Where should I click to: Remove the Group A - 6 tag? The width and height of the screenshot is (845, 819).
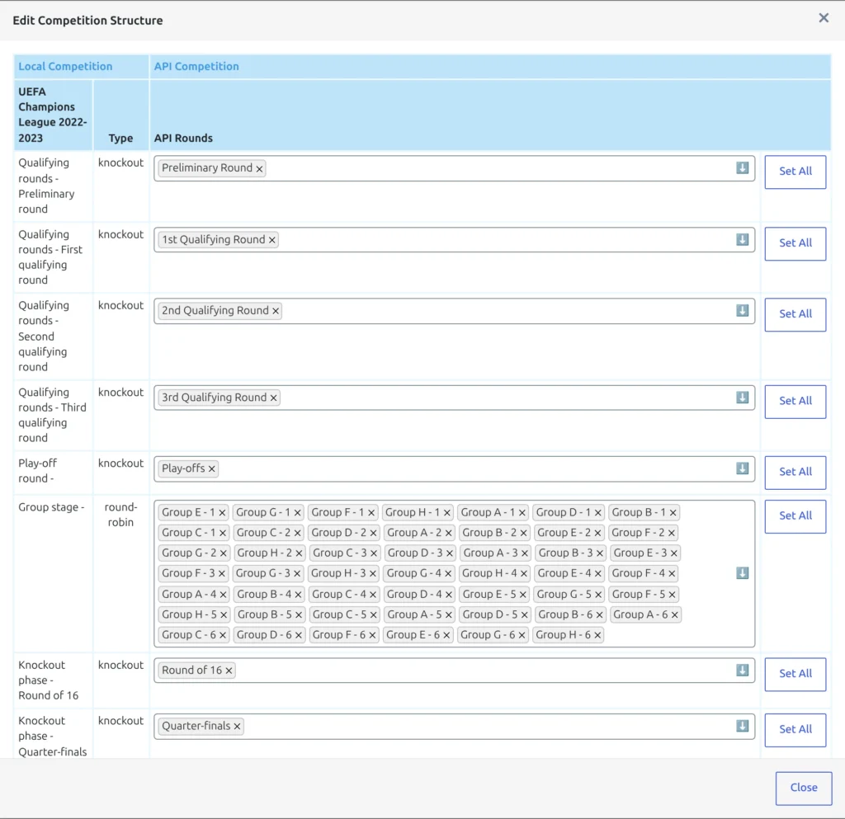(x=675, y=615)
